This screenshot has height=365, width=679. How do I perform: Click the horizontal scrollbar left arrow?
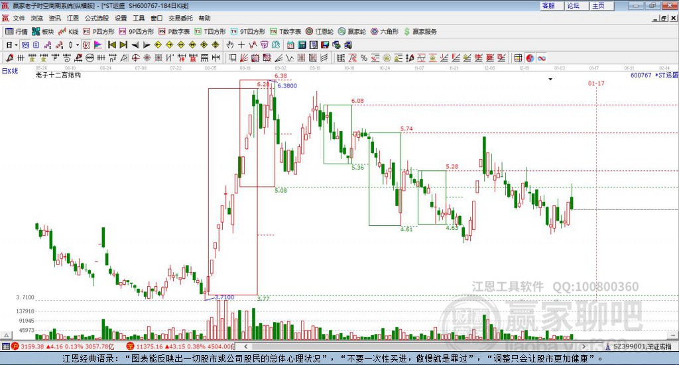(245, 346)
